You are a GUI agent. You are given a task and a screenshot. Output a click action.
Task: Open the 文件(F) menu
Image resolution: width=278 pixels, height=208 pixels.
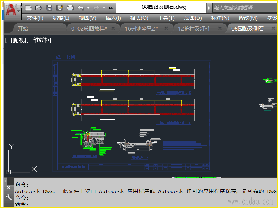tap(35, 18)
